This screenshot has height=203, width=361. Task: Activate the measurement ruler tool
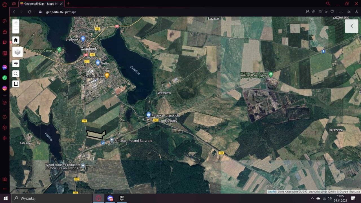coord(16,84)
